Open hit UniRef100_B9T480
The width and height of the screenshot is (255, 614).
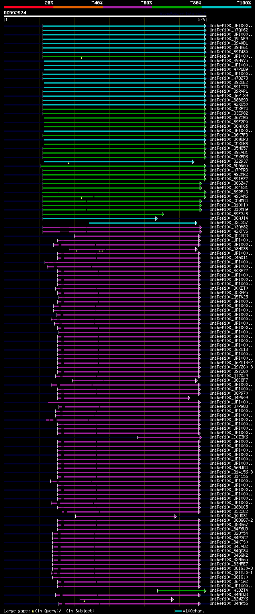[x=229, y=52]
